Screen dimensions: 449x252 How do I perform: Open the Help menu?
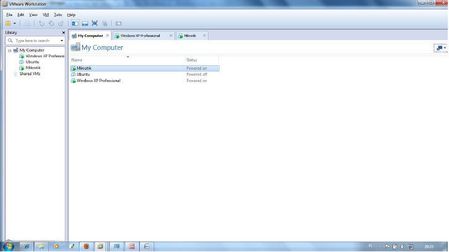click(x=72, y=15)
